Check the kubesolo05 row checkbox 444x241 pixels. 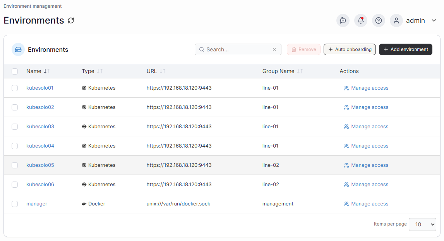[x=15, y=165]
